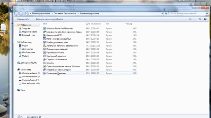Viewport: 211px width, 118px height.
Task: Open Мои веб-узлы MSN in the sidebar
Action: click(31, 83)
